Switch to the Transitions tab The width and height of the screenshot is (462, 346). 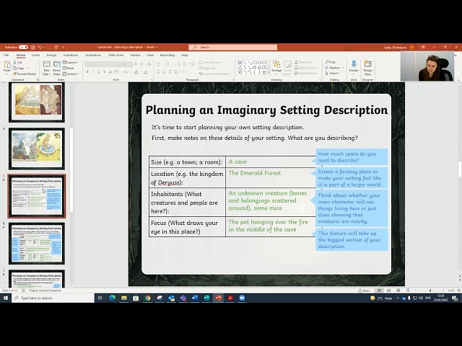[x=71, y=55]
